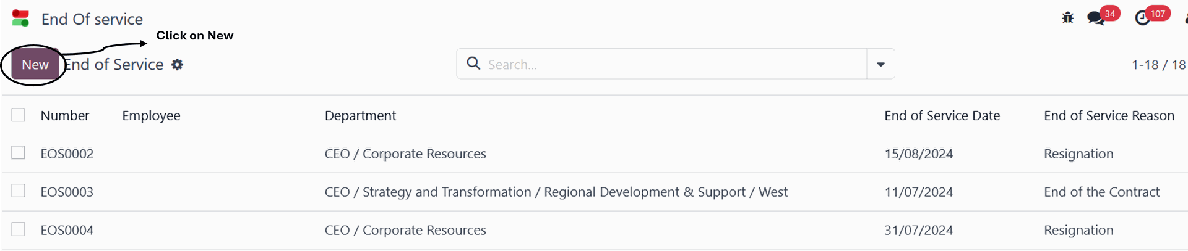
Task: Toggle the select-all header checkbox
Action: click(x=19, y=115)
